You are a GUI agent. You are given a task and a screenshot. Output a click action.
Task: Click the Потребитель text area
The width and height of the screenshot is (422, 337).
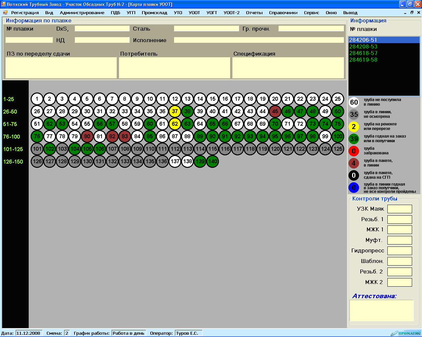[174, 68]
